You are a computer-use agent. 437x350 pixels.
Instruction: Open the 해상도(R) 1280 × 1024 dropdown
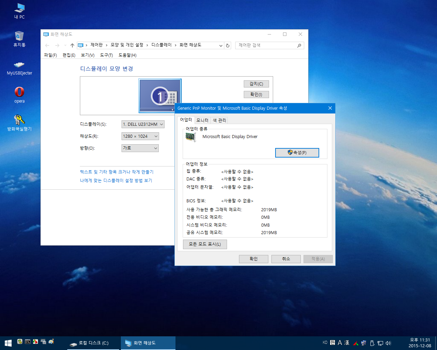(x=140, y=136)
